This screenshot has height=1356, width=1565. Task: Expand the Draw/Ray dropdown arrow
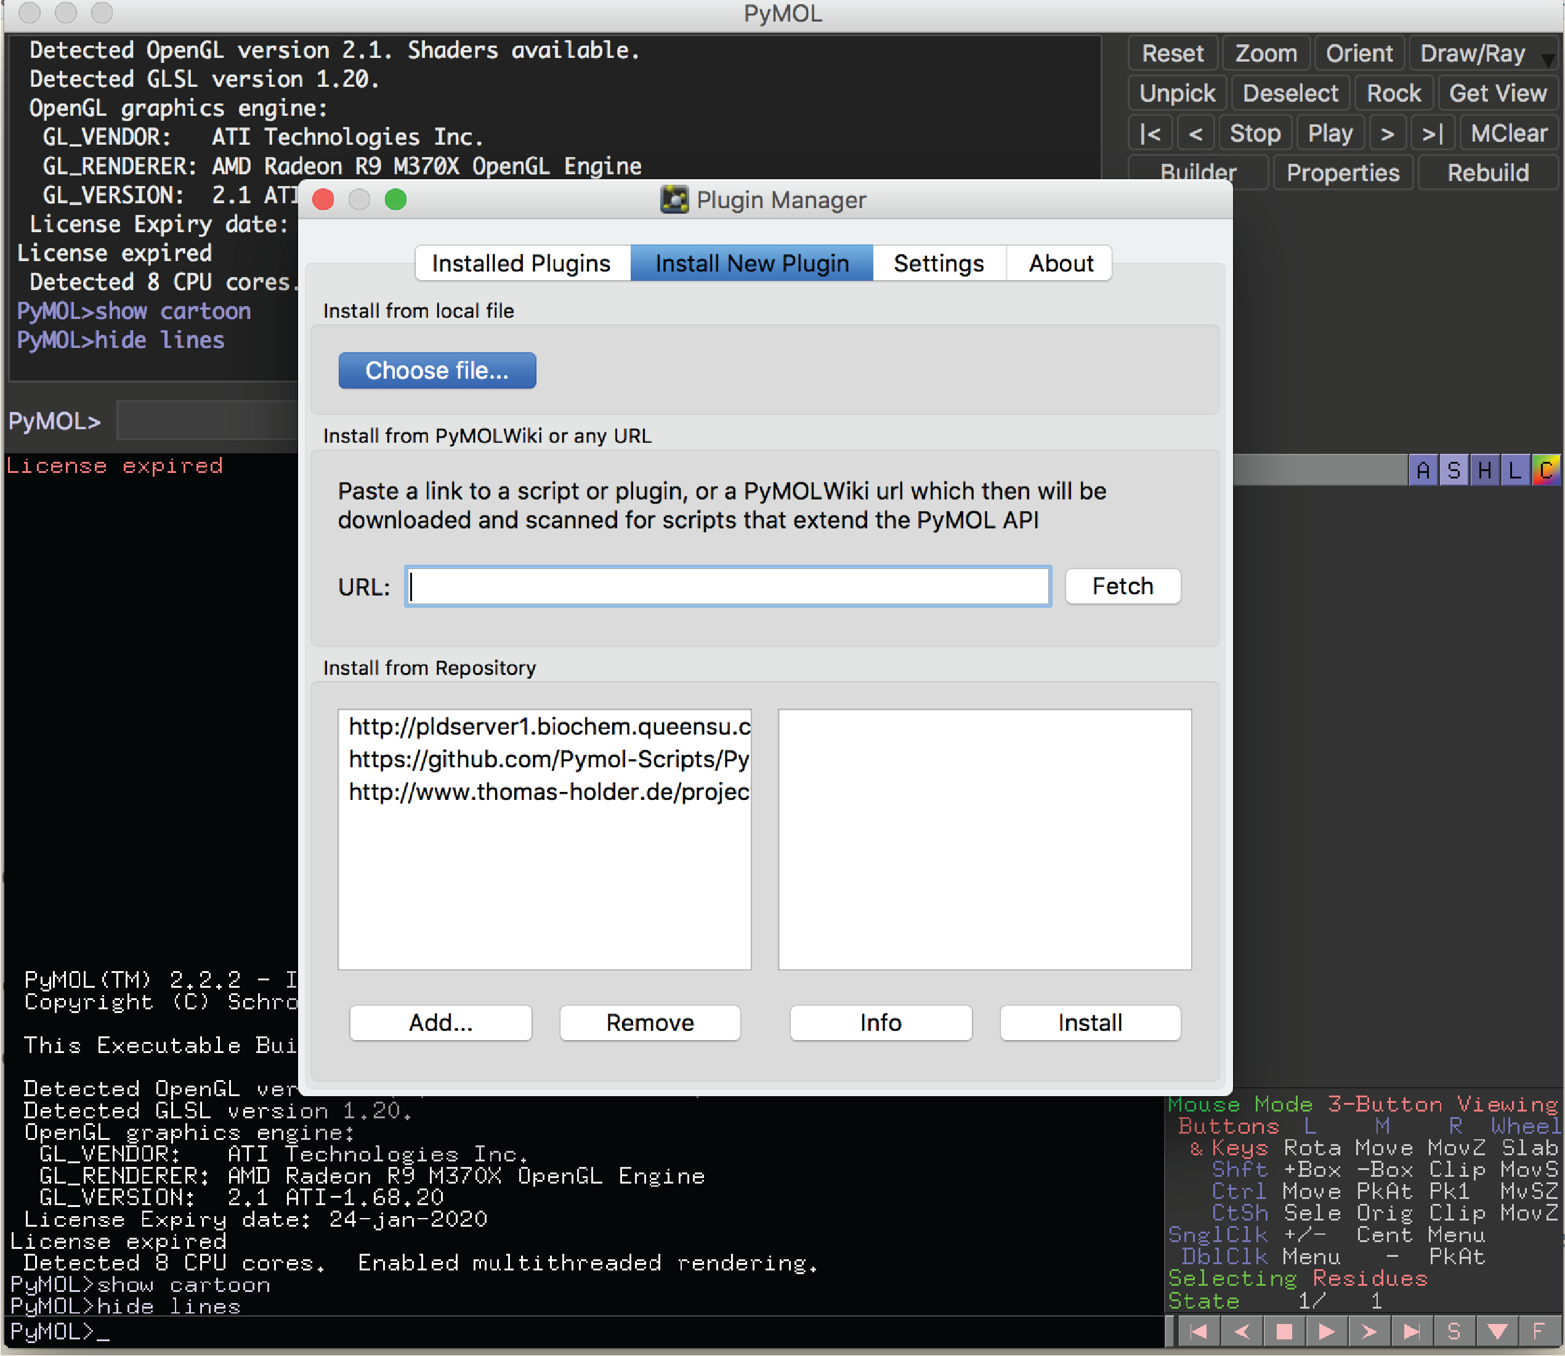[1549, 59]
